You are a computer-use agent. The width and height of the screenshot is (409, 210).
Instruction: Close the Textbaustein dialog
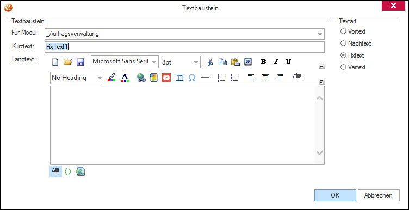[x=393, y=6]
